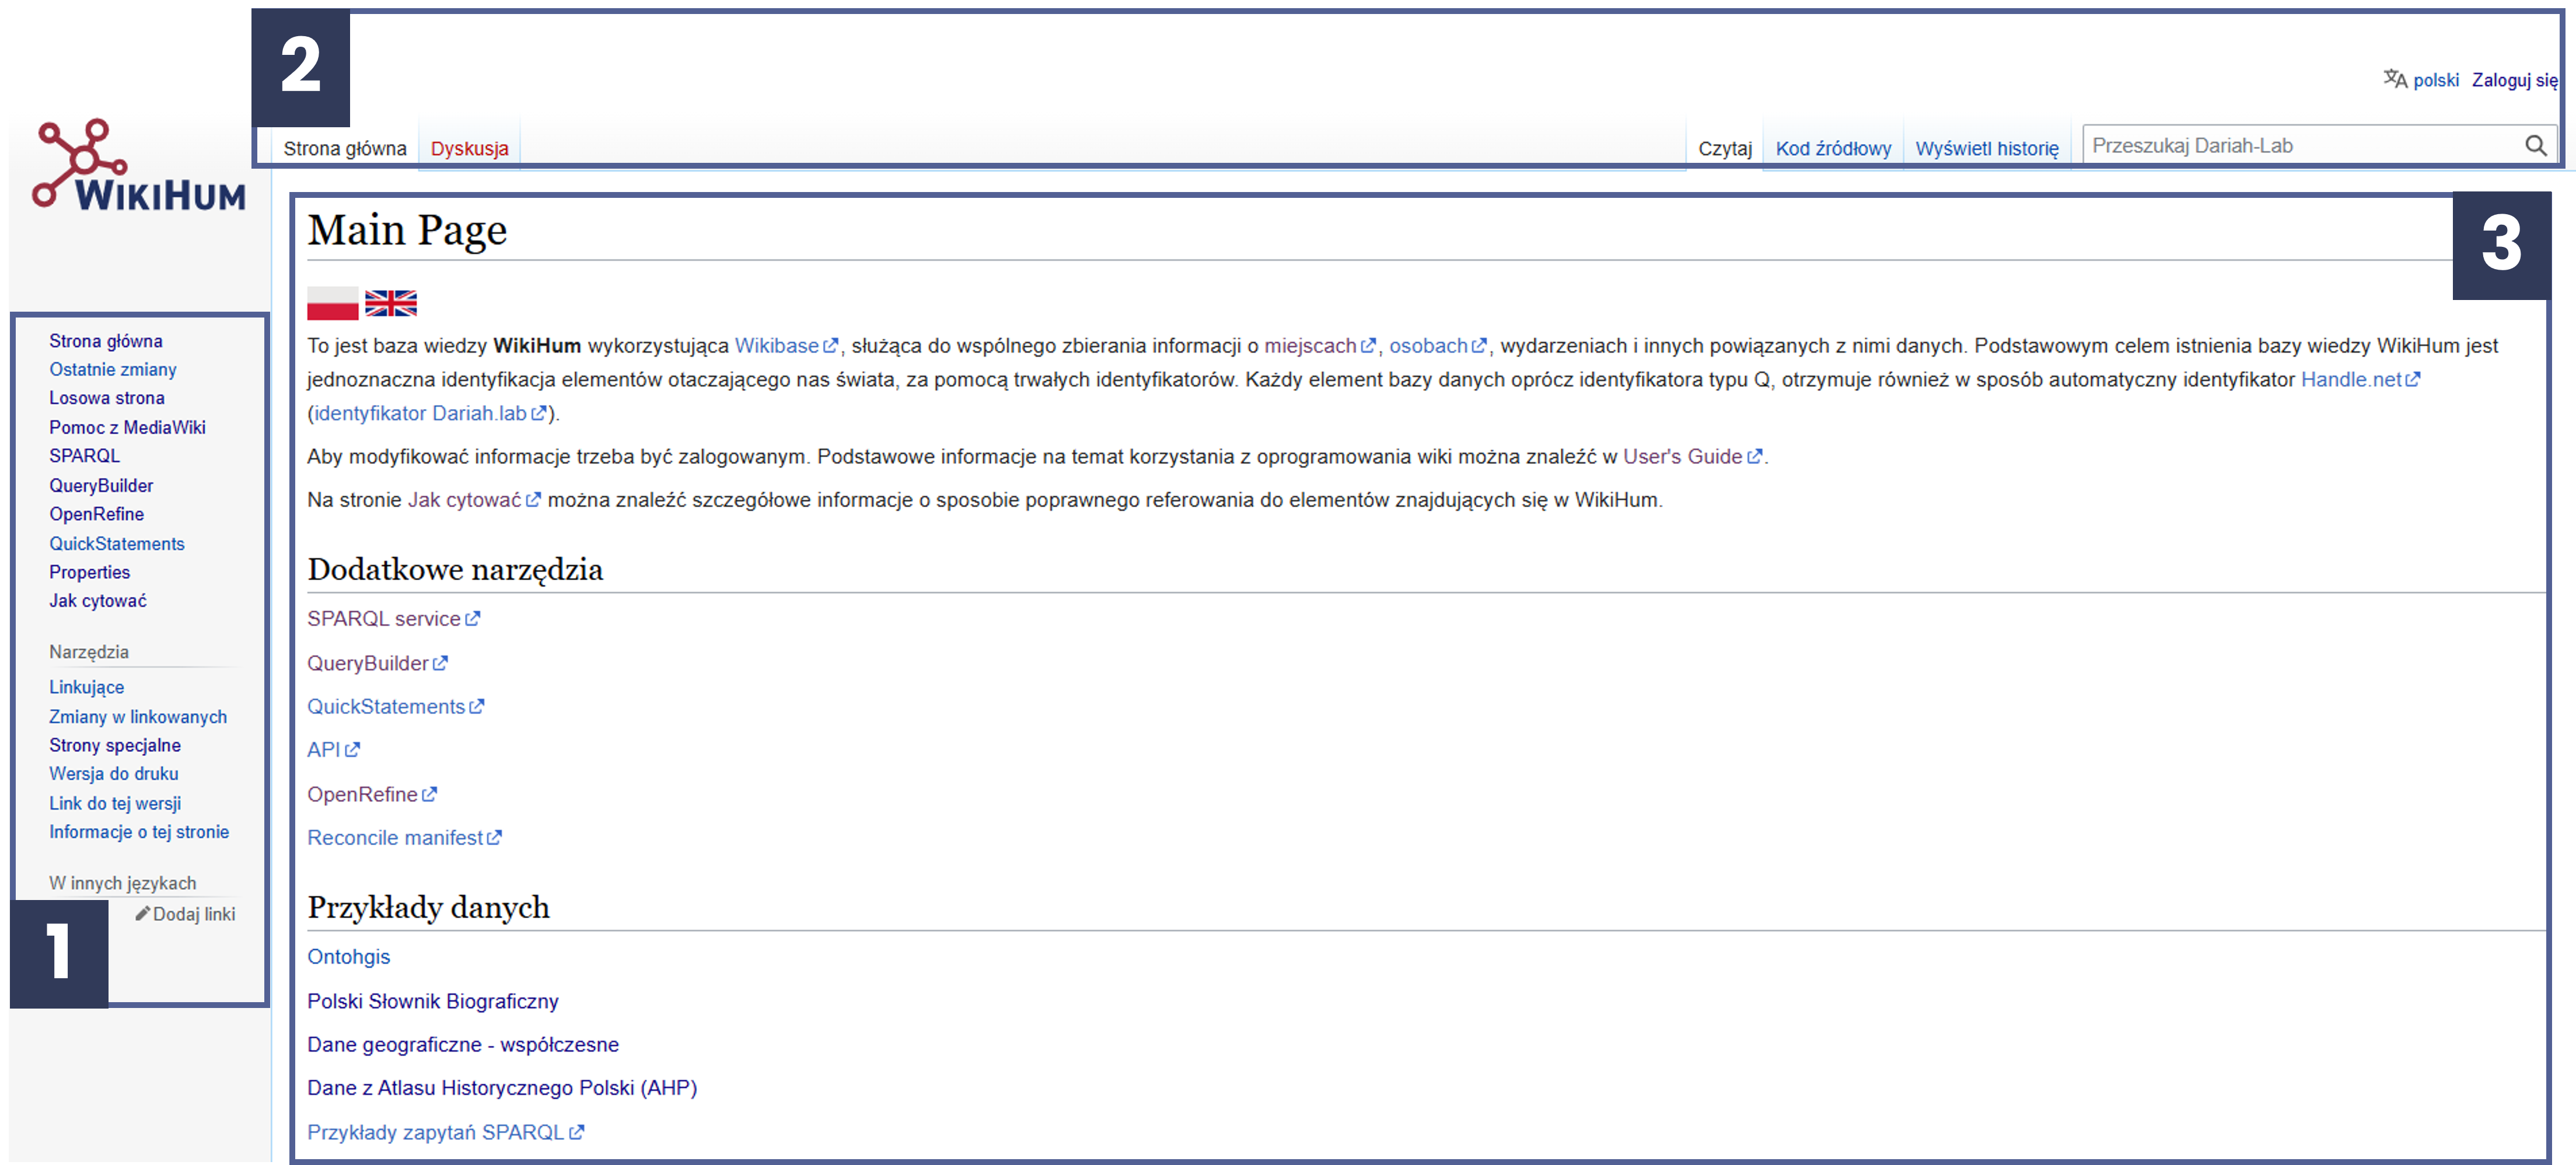
Task: Click the Polski Słownik Biograficzny link
Action: (432, 1001)
